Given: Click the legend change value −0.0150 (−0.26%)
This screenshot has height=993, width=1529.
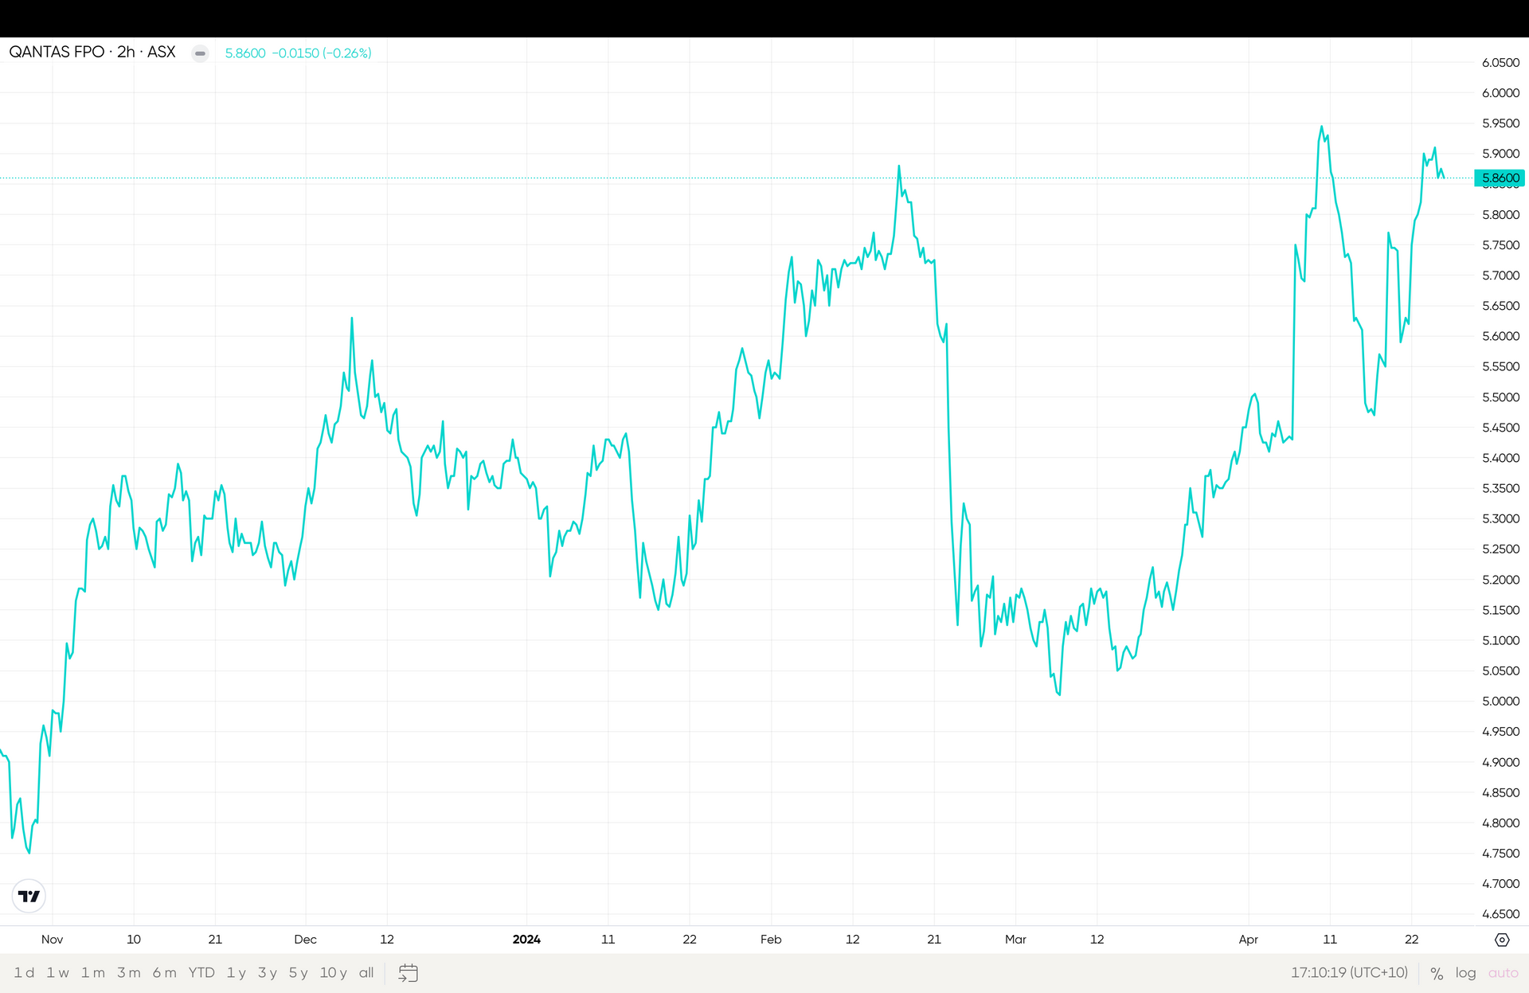Looking at the screenshot, I should click(322, 53).
